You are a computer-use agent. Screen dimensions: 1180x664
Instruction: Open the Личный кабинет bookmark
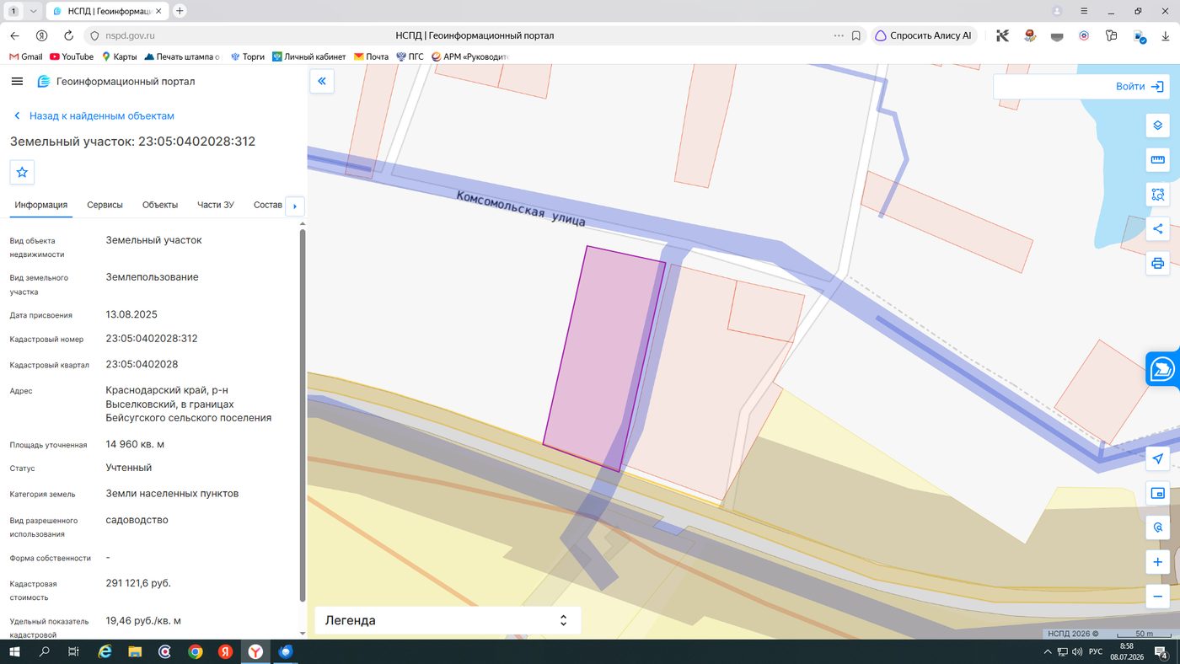[x=308, y=56]
